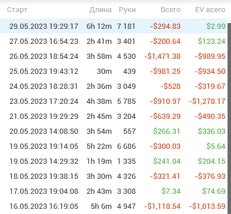Select session from 21.05.2023 19:29:29
This screenshot has height=214, width=231.
coord(113,116)
